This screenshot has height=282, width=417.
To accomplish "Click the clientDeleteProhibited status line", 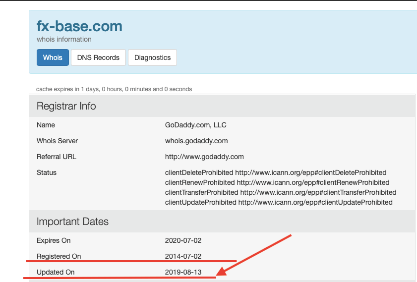I will 276,172.
